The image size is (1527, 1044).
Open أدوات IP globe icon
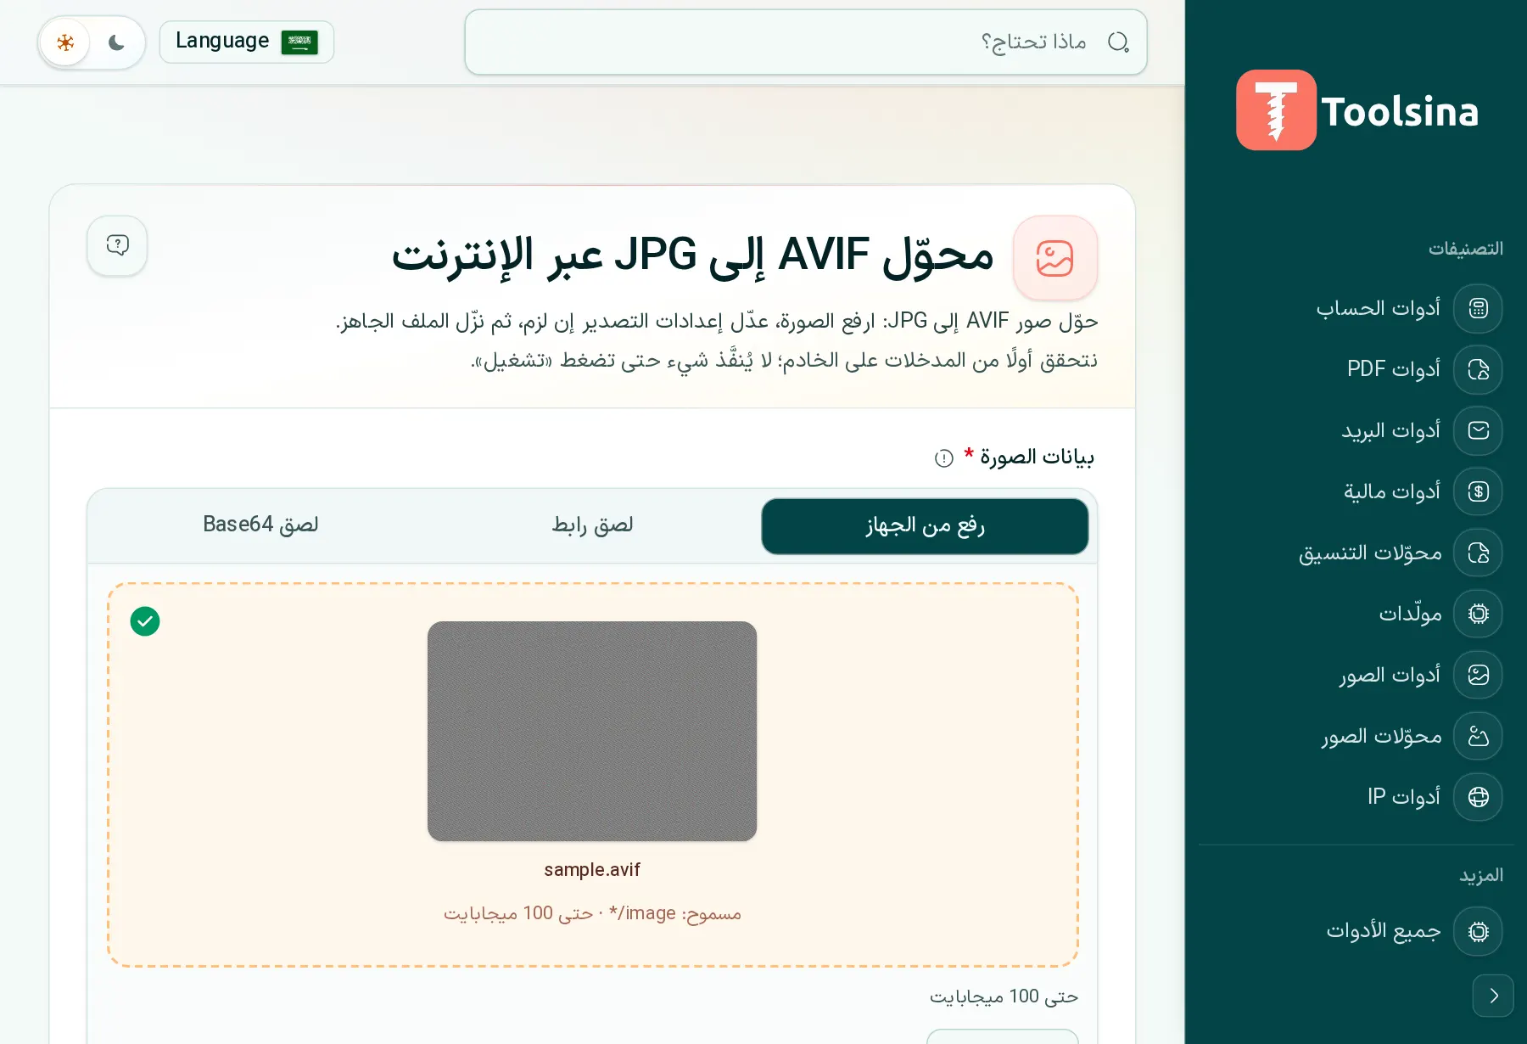(x=1478, y=797)
